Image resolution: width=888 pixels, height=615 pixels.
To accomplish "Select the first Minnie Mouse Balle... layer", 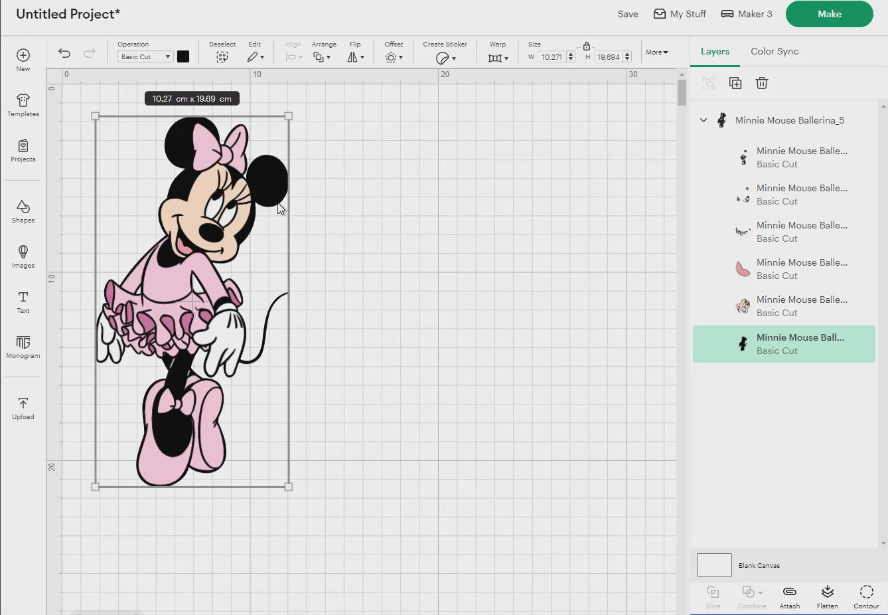I will 784,157.
